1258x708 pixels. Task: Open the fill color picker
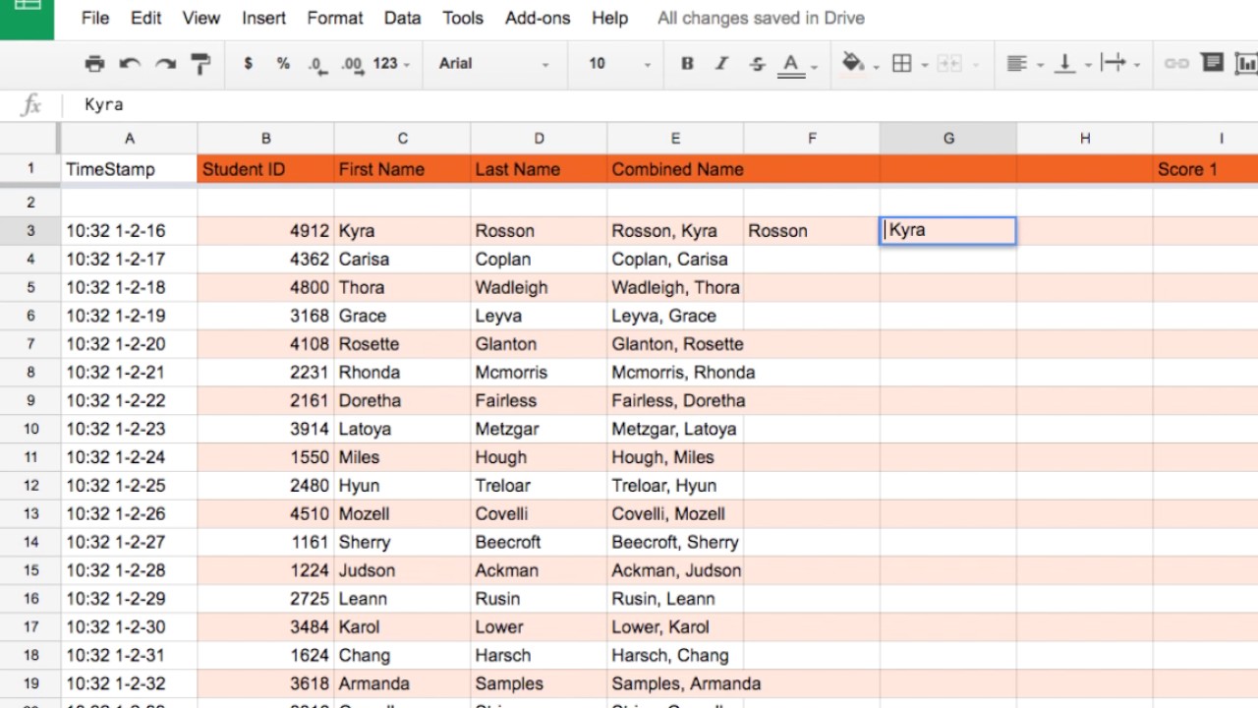[x=859, y=64]
